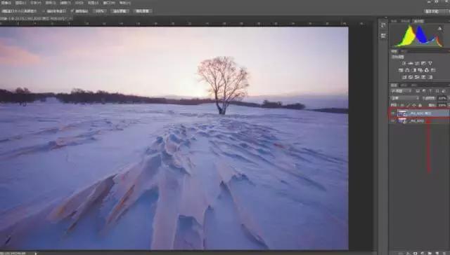Toggle lock position icon
The width and height of the screenshot is (450, 255).
tap(414, 105)
